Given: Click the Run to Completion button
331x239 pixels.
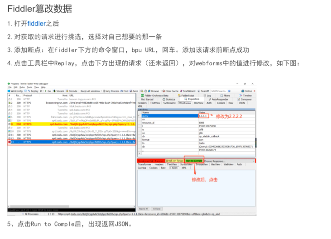Looking at the screenshot, I should point(194,161).
